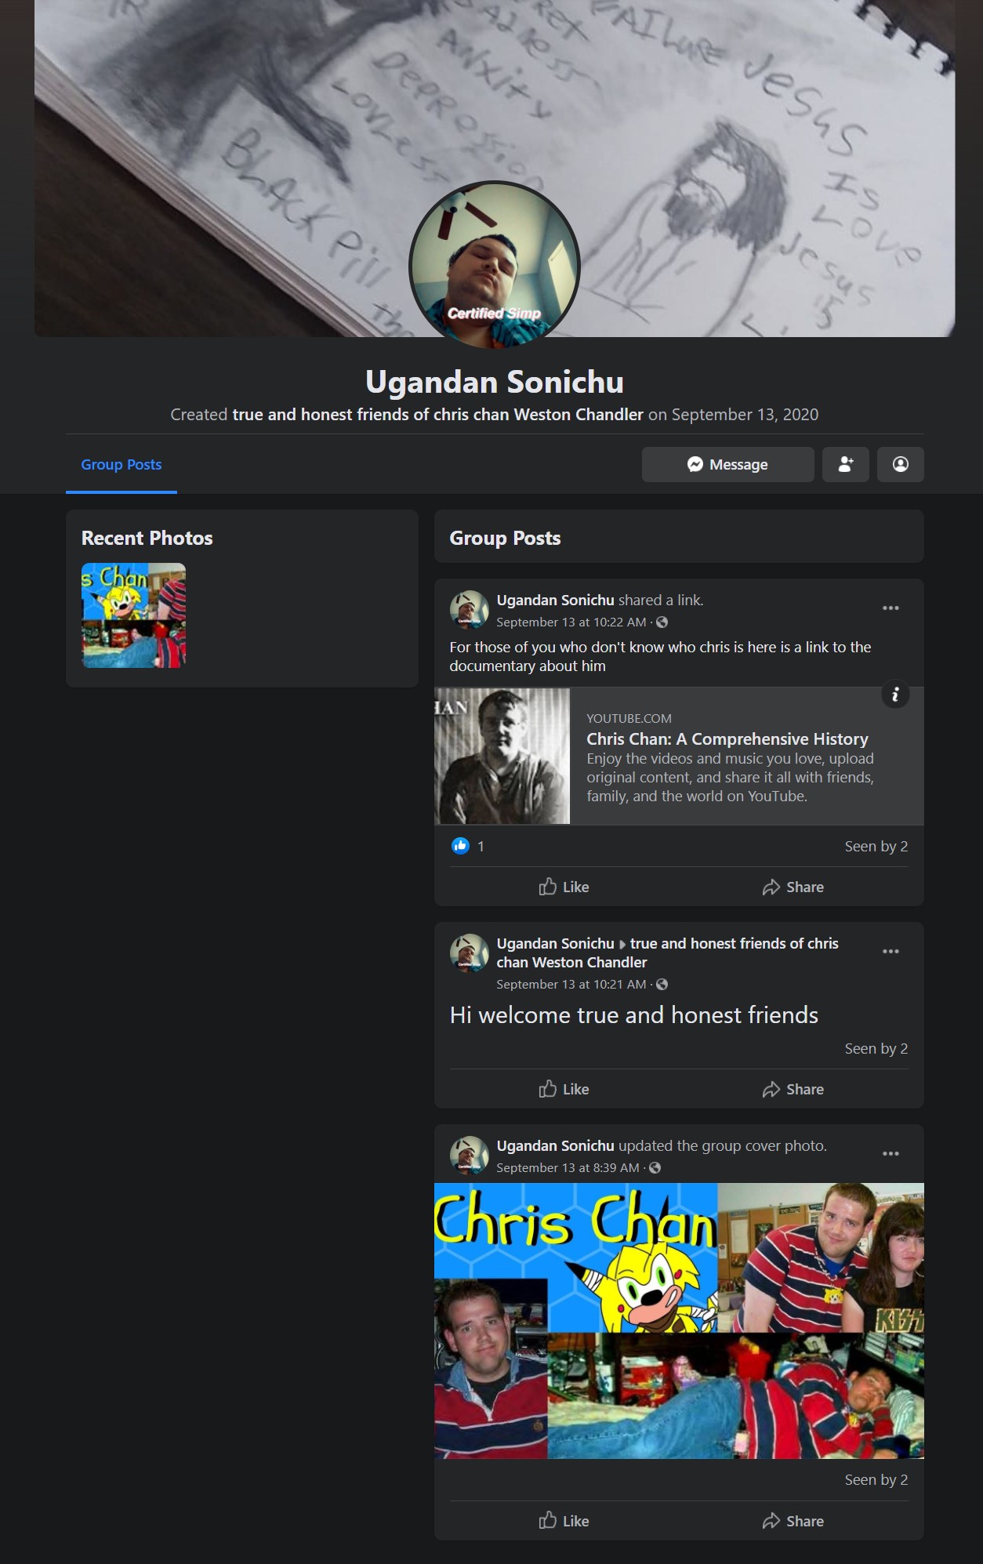Viewport: 983px width, 1564px height.
Task: Click author name on cover photo post
Action: click(x=555, y=1145)
